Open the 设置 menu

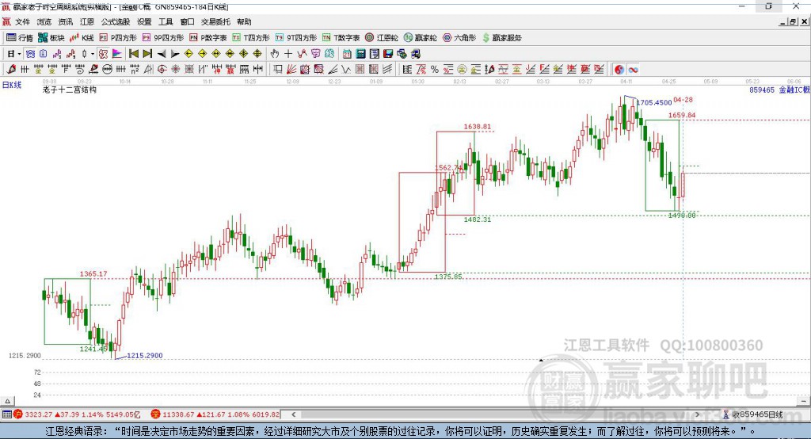pyautogui.click(x=144, y=21)
